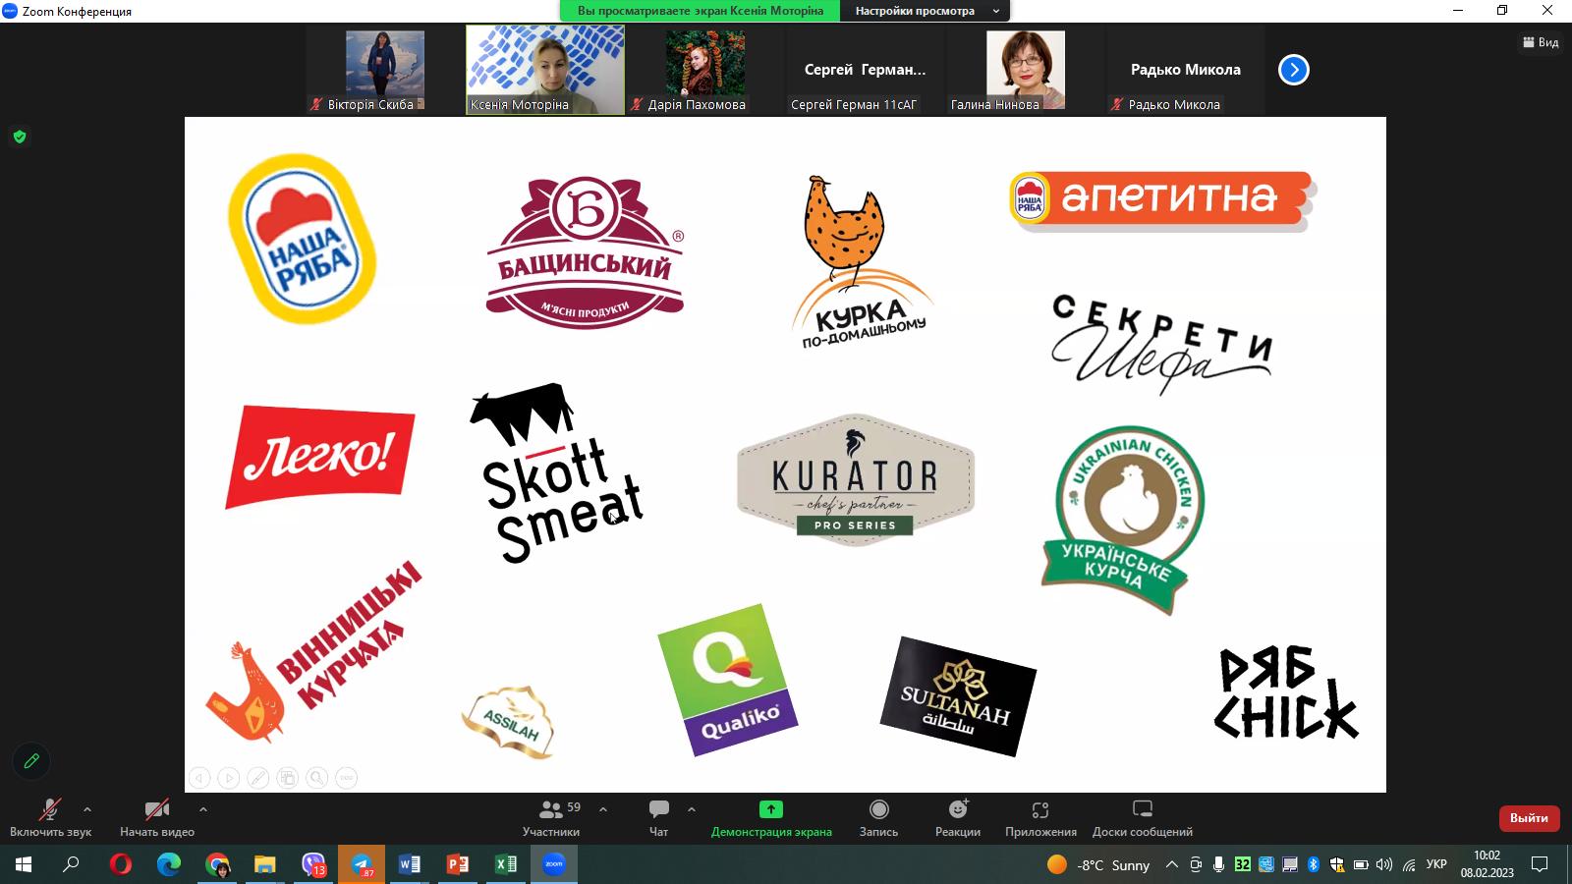
Task: Expand options arrow beside Чат
Action: coord(692,809)
